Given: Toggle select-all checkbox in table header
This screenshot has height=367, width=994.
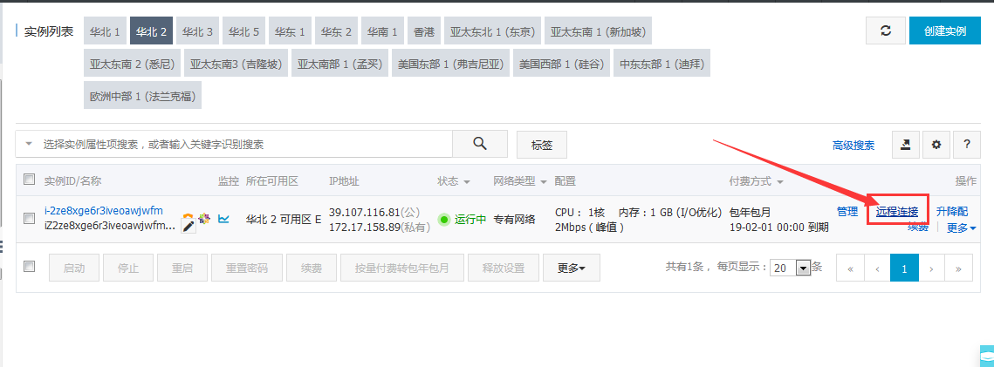Looking at the screenshot, I should pos(29,180).
